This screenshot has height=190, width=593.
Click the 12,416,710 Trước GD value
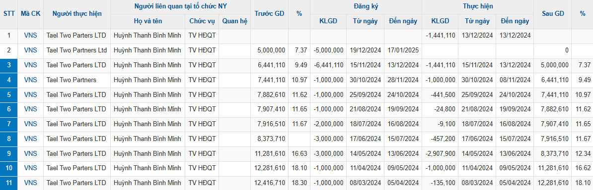(x=270, y=183)
